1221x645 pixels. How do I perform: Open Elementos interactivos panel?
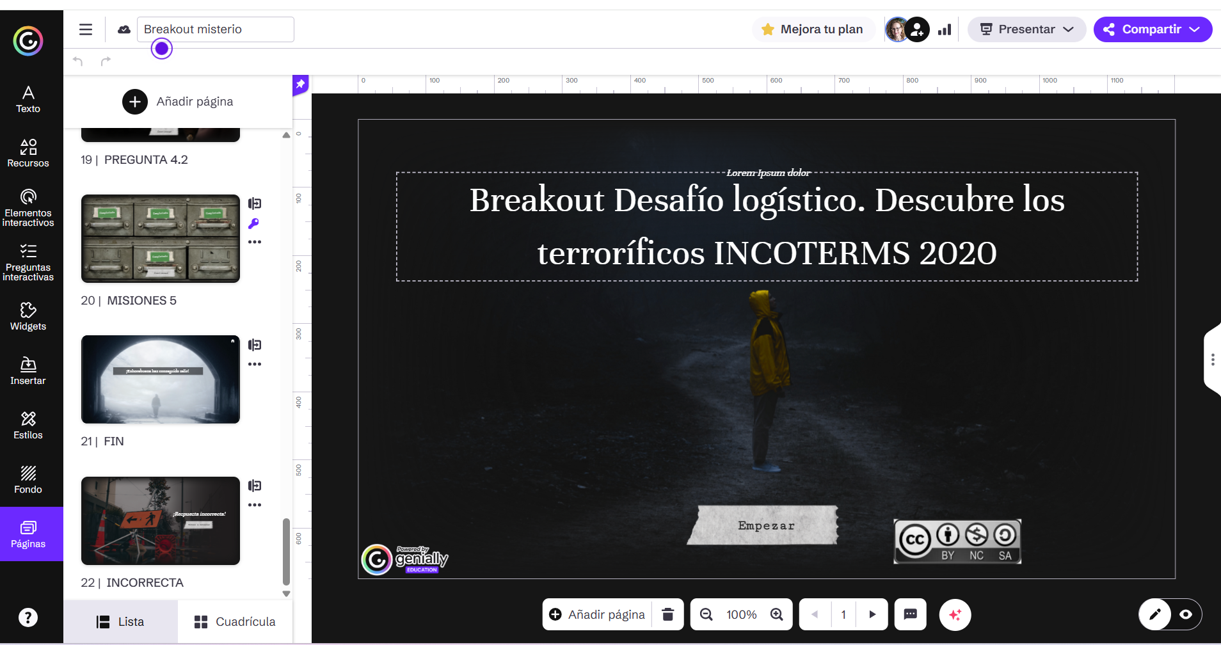[28, 208]
